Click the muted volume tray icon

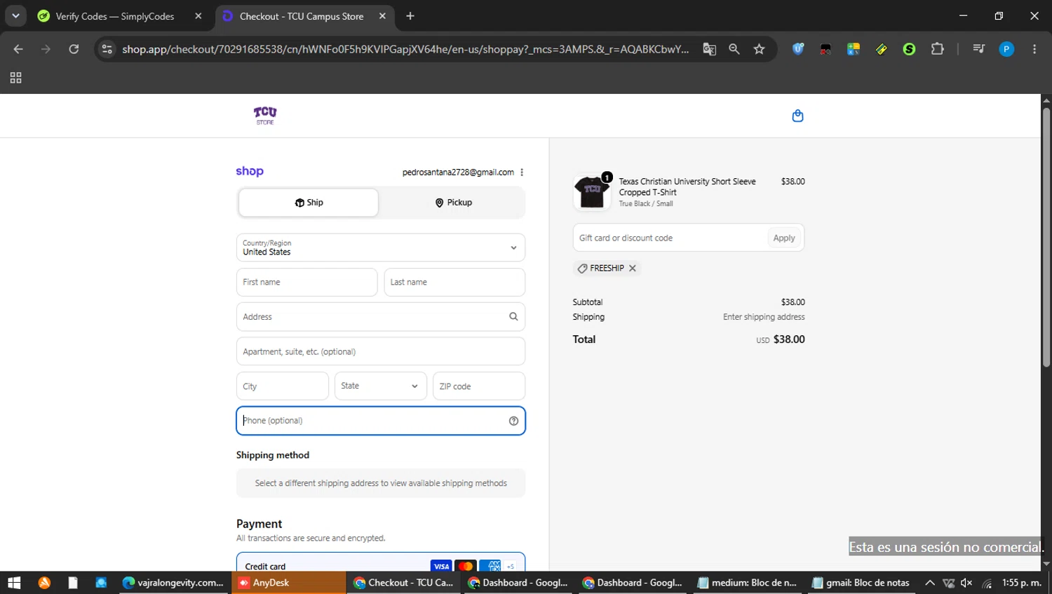point(966,583)
